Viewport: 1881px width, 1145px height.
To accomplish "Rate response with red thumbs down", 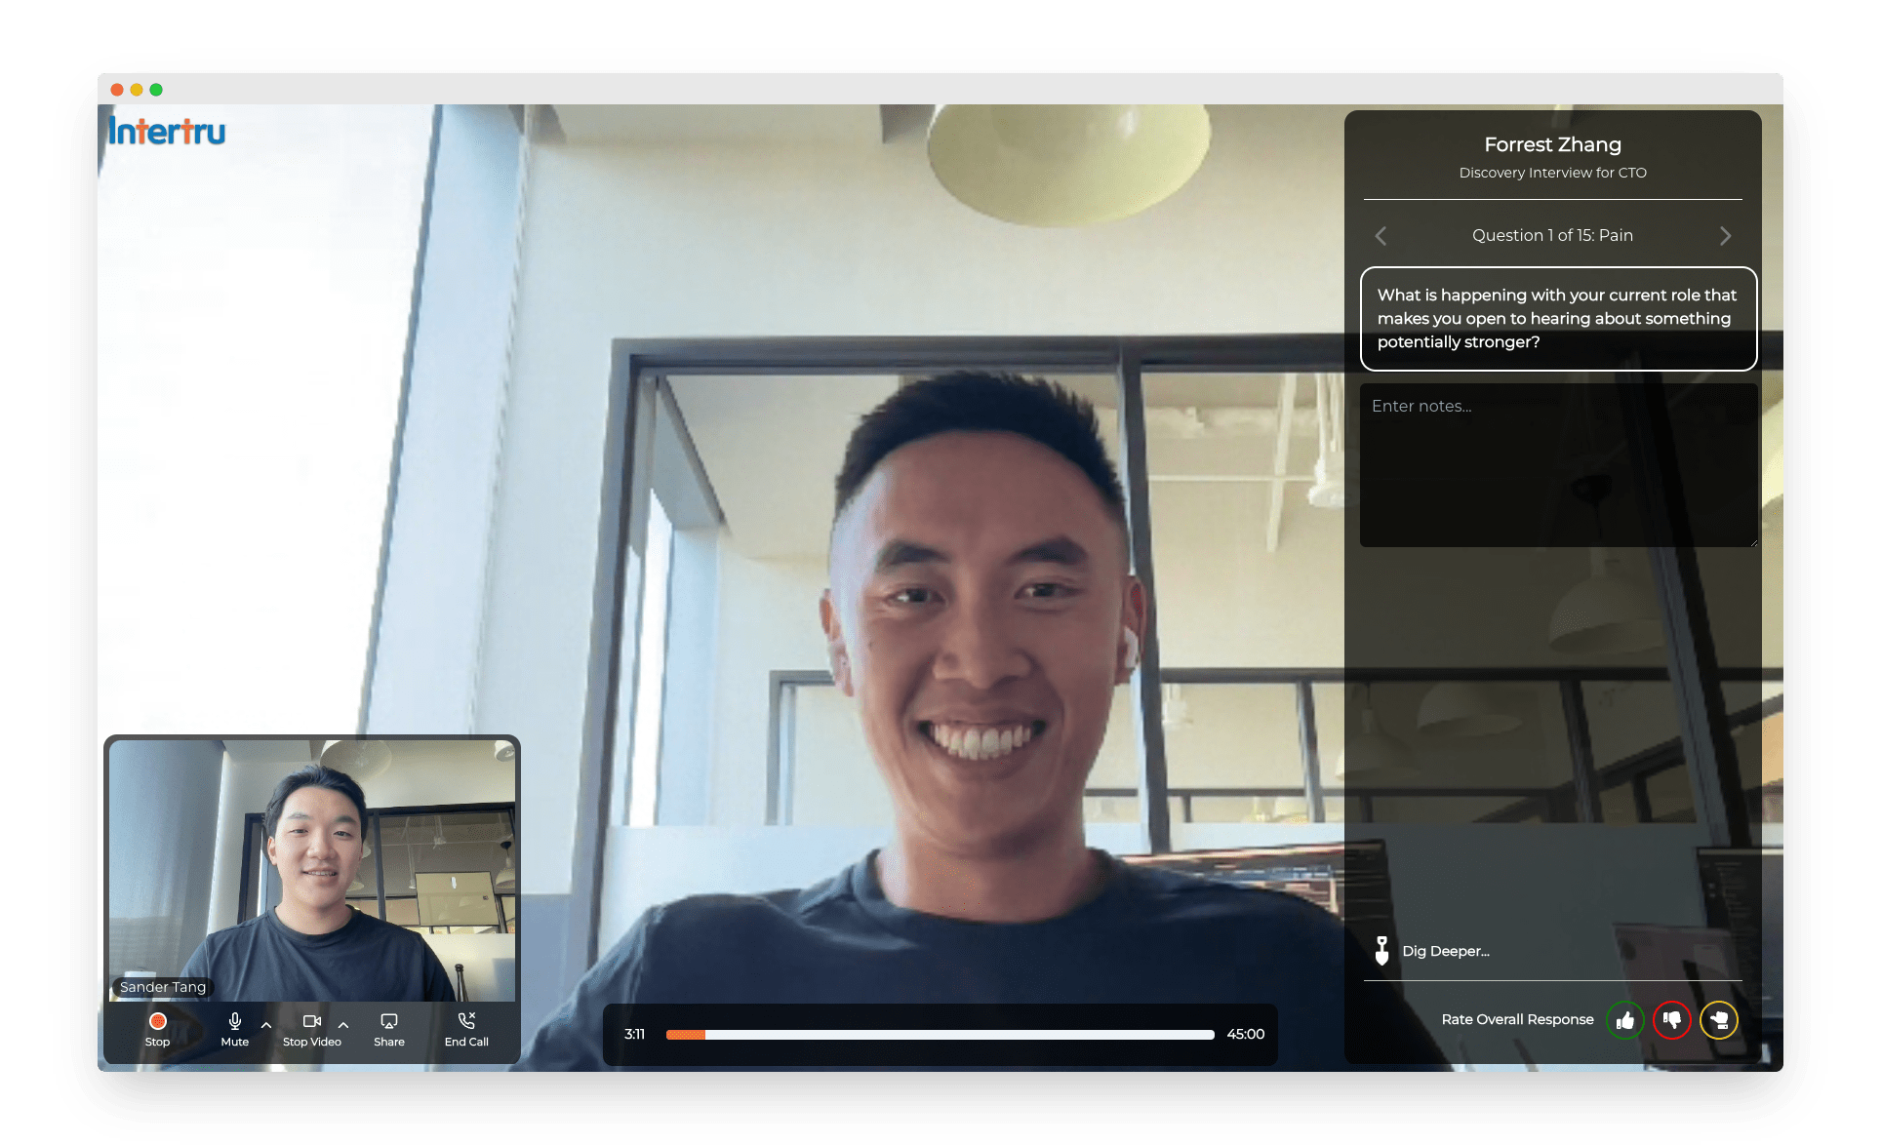I will [x=1671, y=1020].
